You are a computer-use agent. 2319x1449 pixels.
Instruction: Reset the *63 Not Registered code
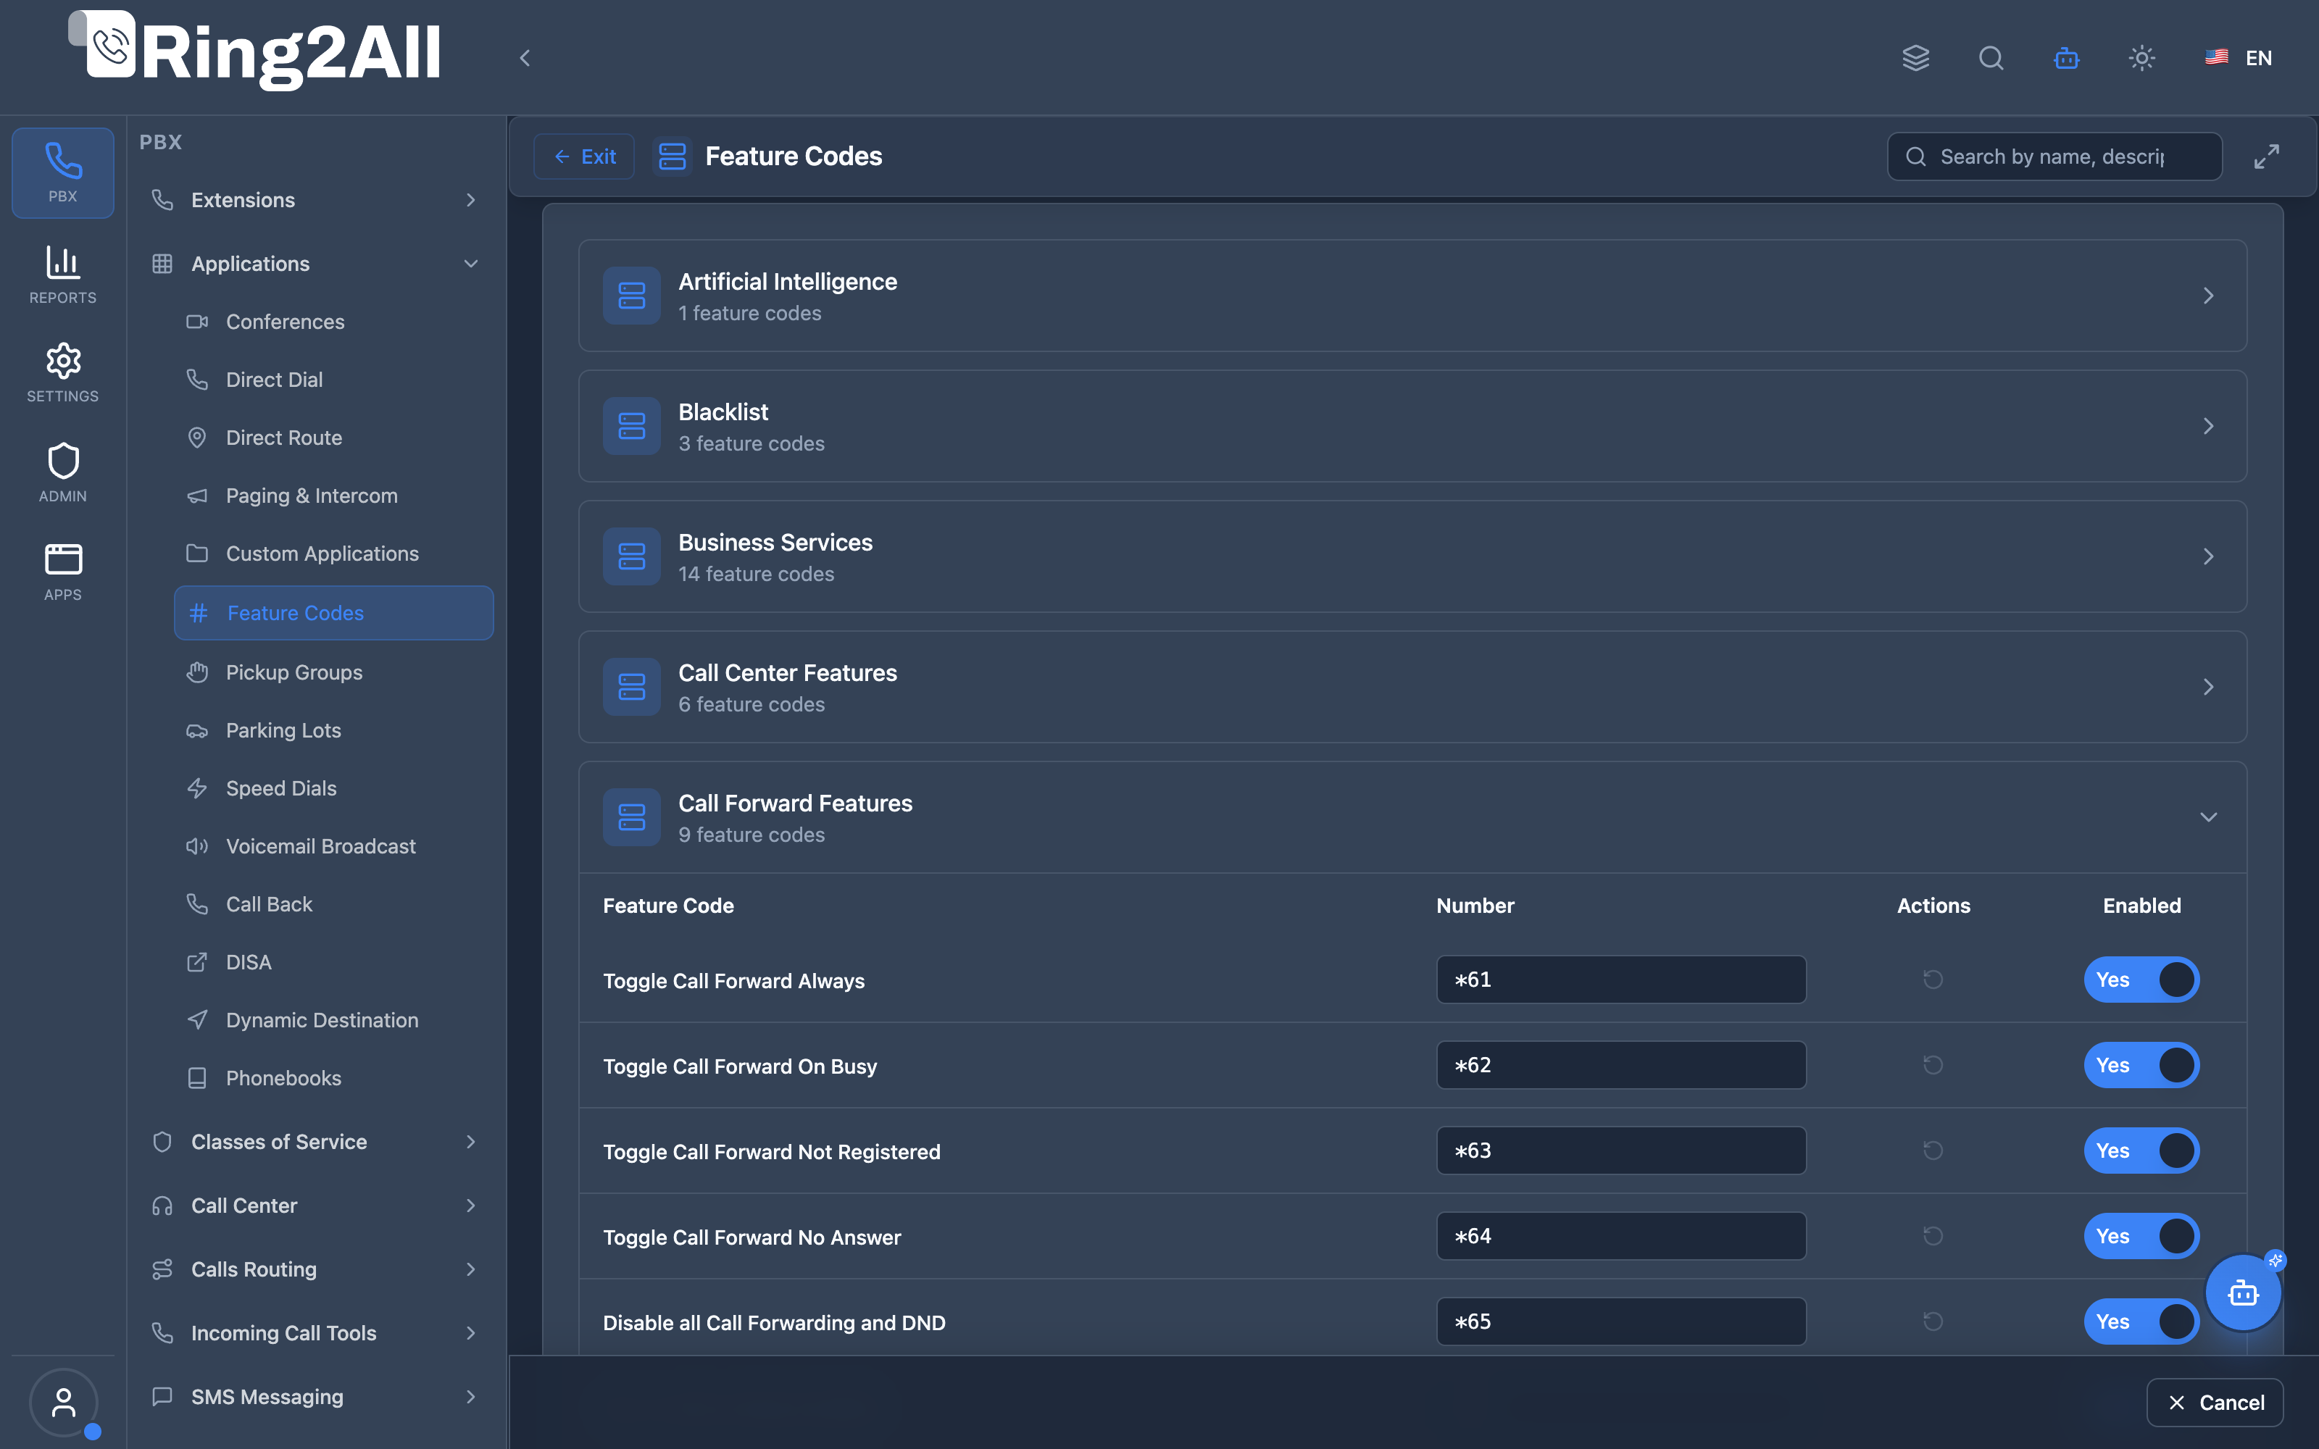(1933, 1150)
